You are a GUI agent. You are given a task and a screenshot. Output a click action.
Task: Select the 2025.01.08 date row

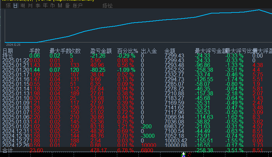pos(16,107)
